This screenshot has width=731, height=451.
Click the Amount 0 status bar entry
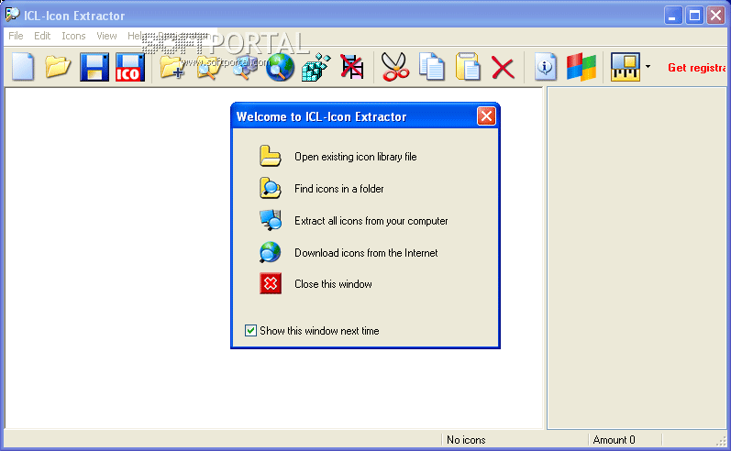click(614, 440)
